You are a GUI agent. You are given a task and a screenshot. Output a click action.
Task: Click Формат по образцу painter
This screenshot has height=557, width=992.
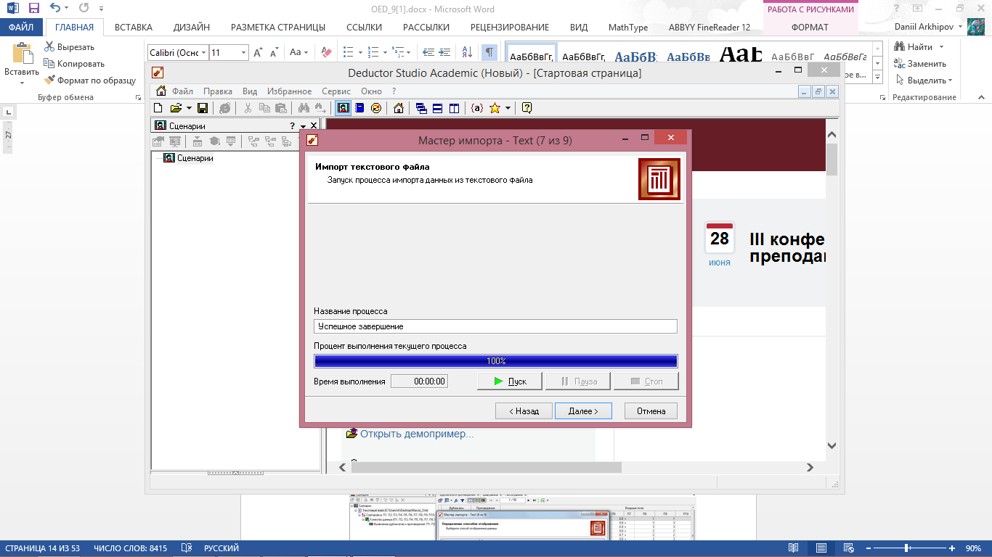pos(90,81)
